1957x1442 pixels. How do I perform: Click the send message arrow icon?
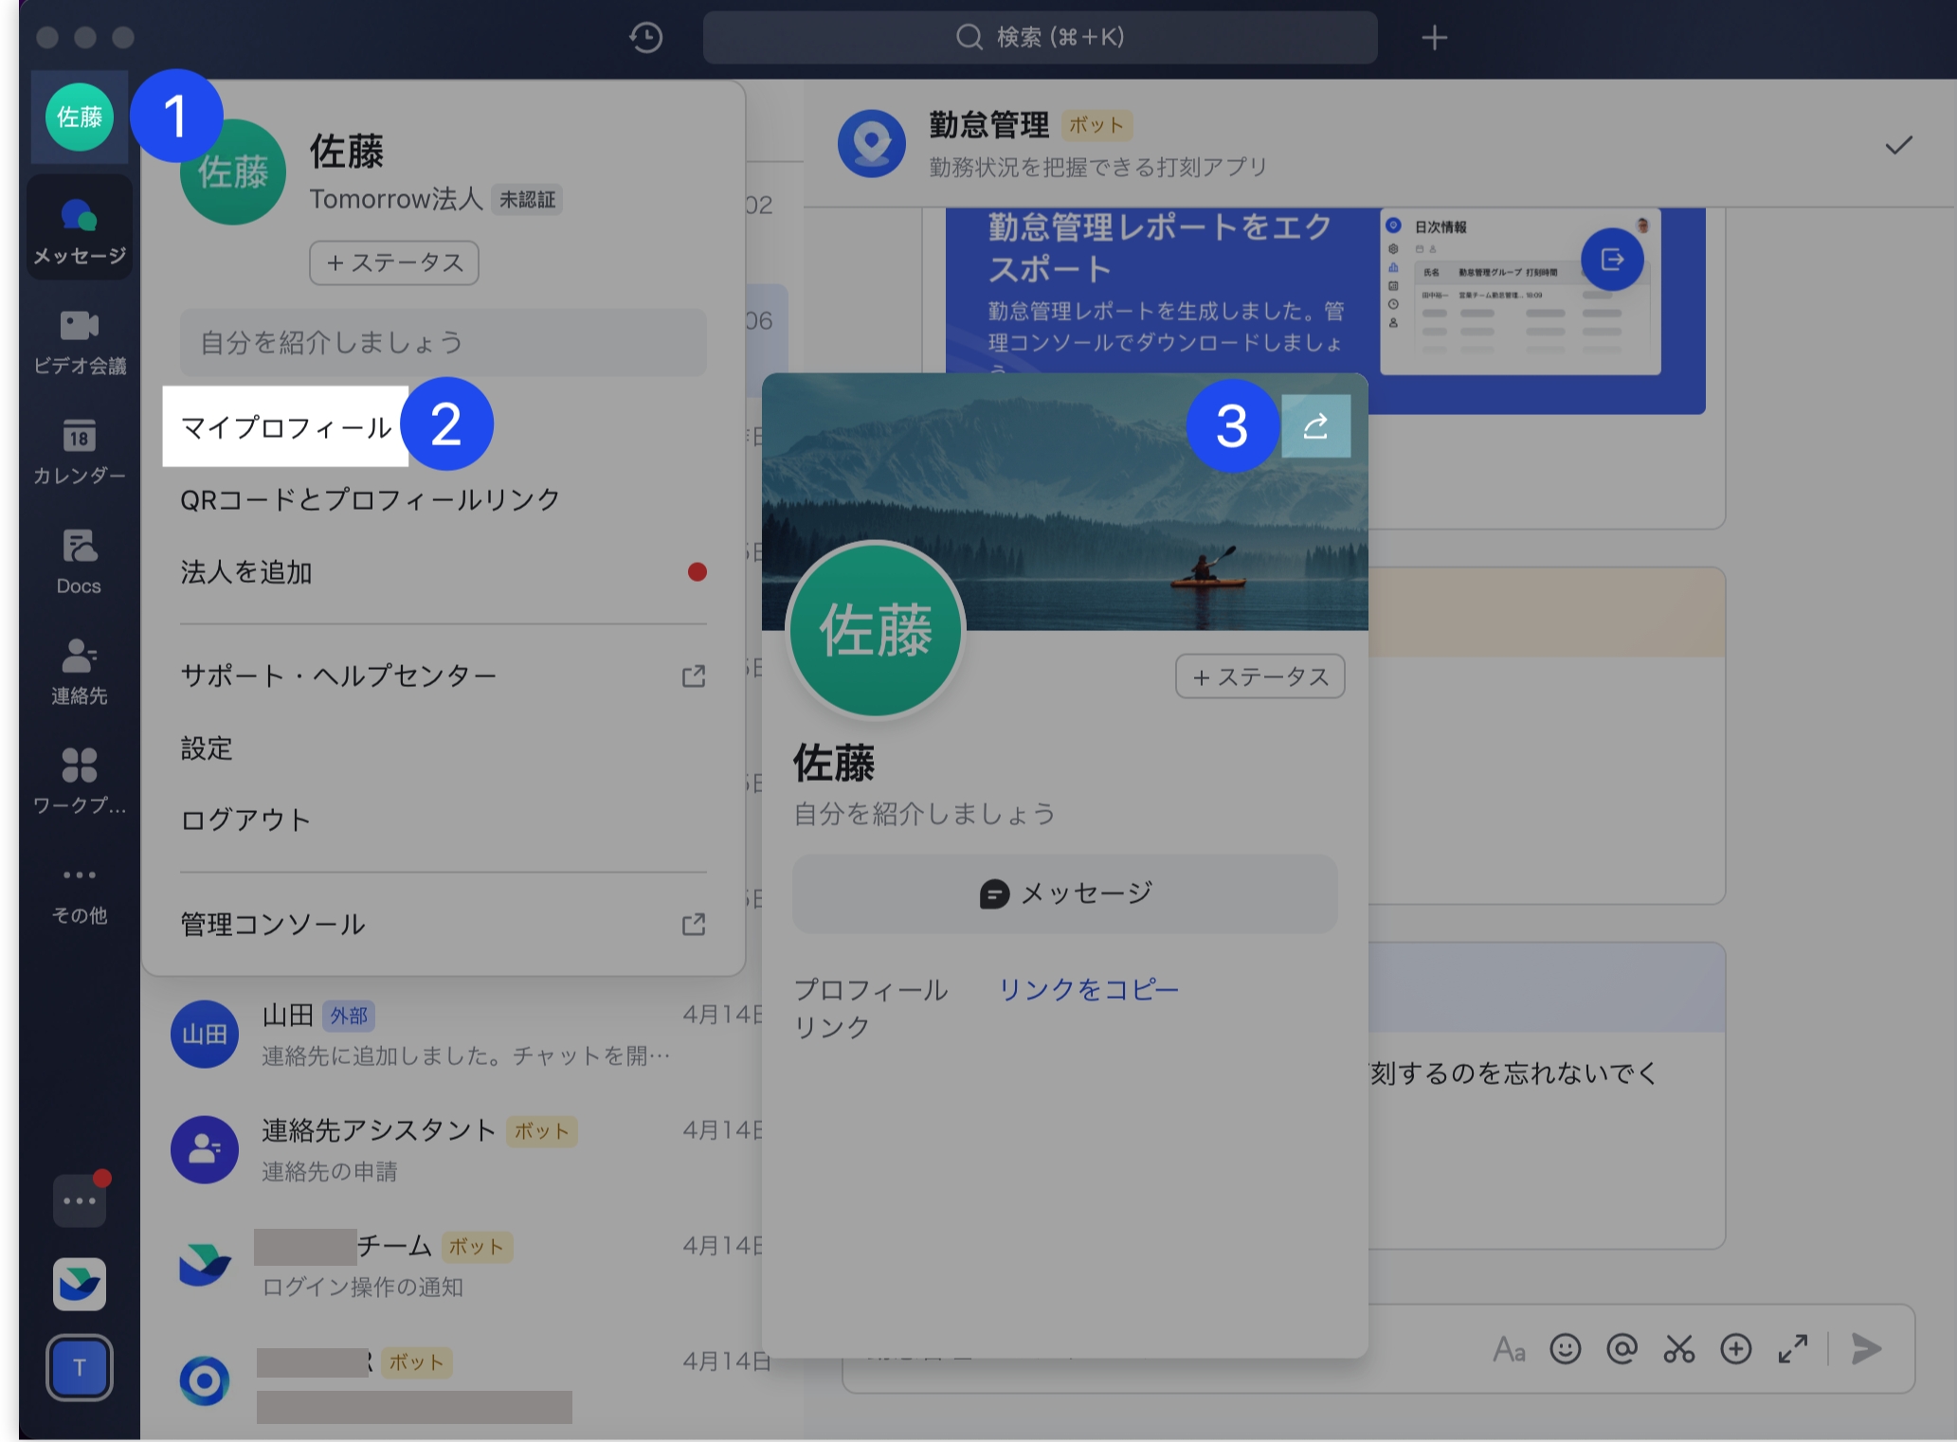[x=1866, y=1349]
